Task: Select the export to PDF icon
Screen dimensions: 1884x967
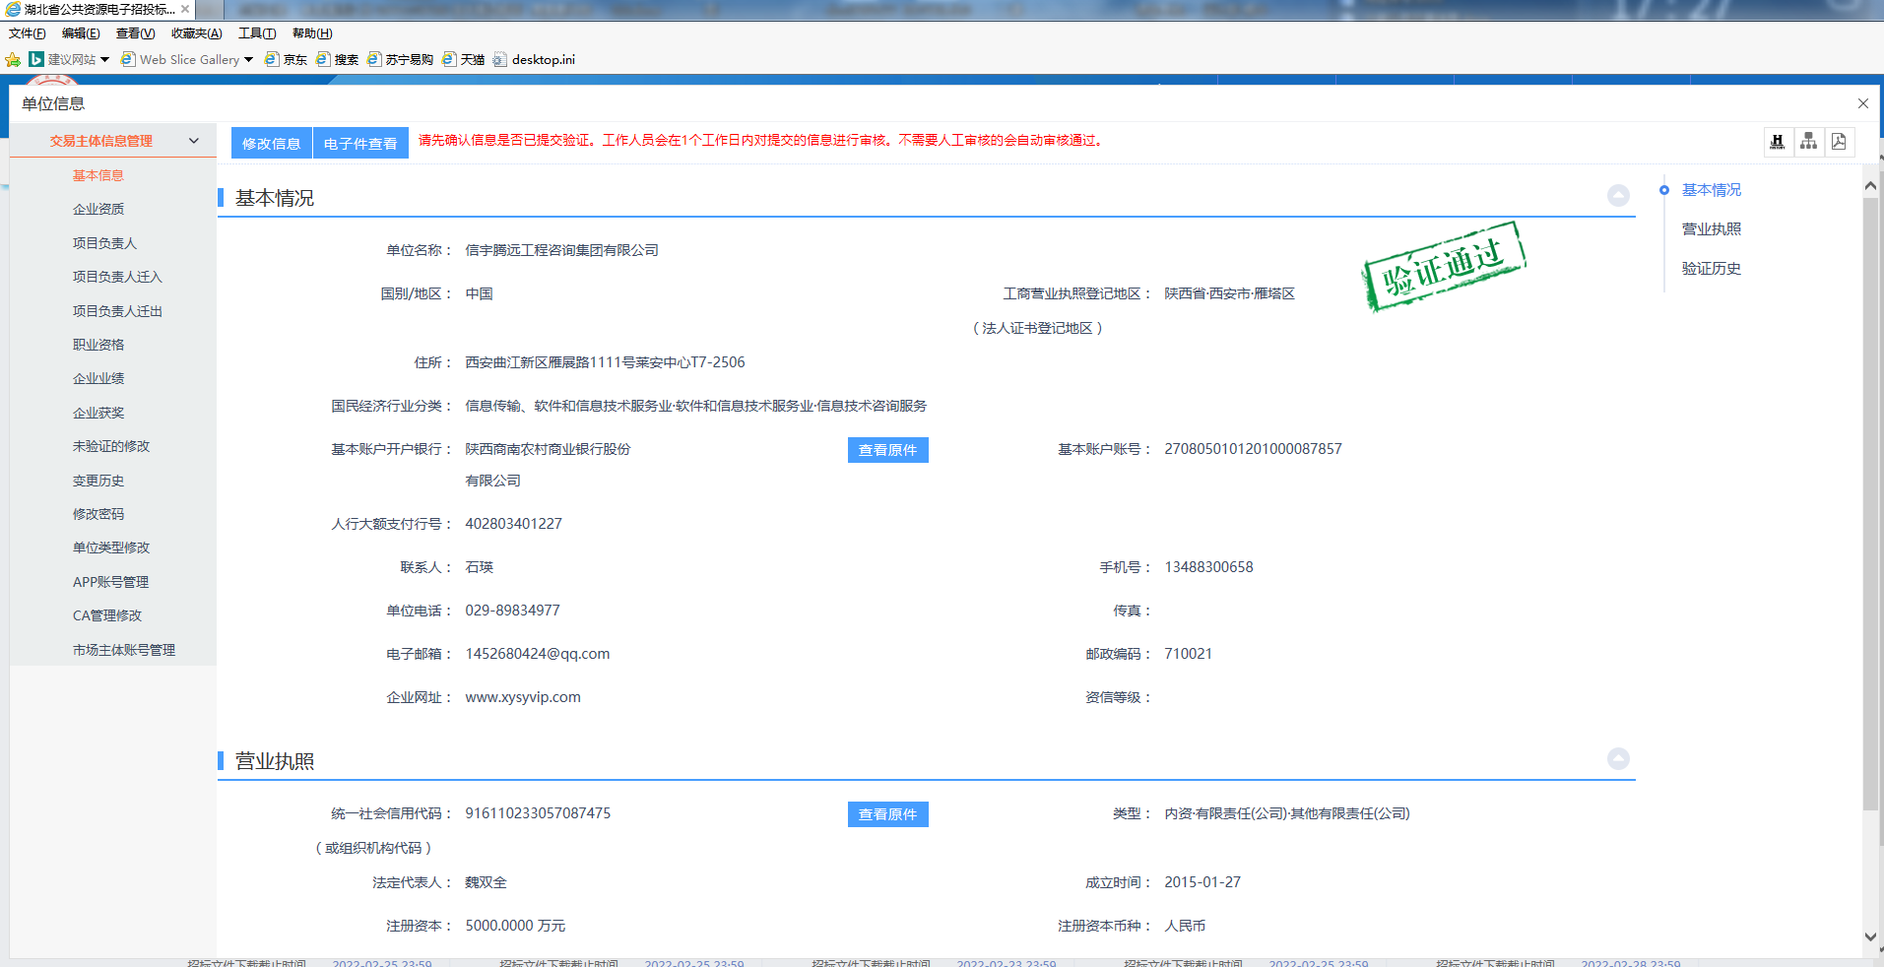Action: click(x=1839, y=142)
